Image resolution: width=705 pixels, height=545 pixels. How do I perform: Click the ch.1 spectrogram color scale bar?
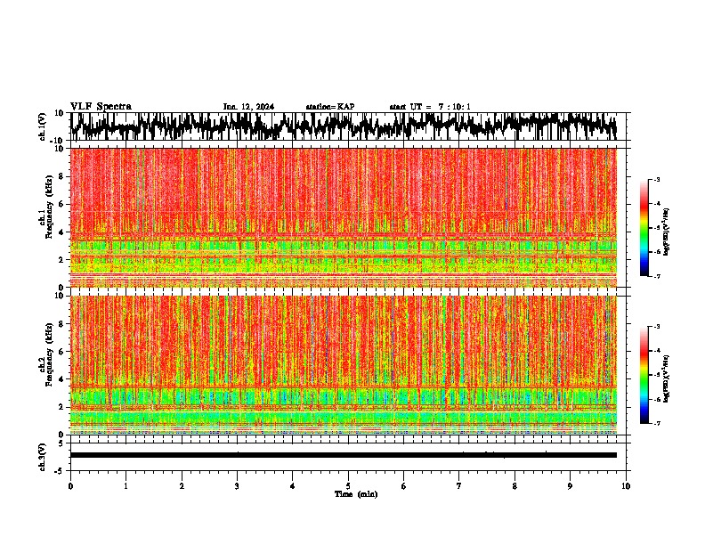pos(644,228)
